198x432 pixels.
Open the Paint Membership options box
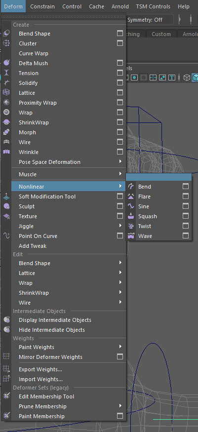coord(120,416)
